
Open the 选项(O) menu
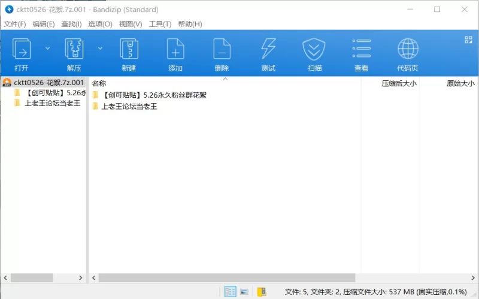[x=100, y=24]
